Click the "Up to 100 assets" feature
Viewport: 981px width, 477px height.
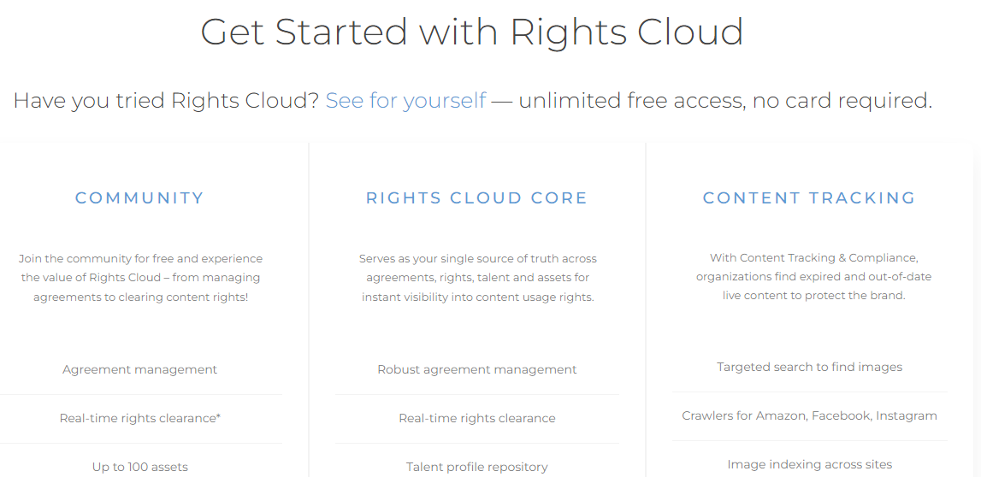tap(139, 467)
